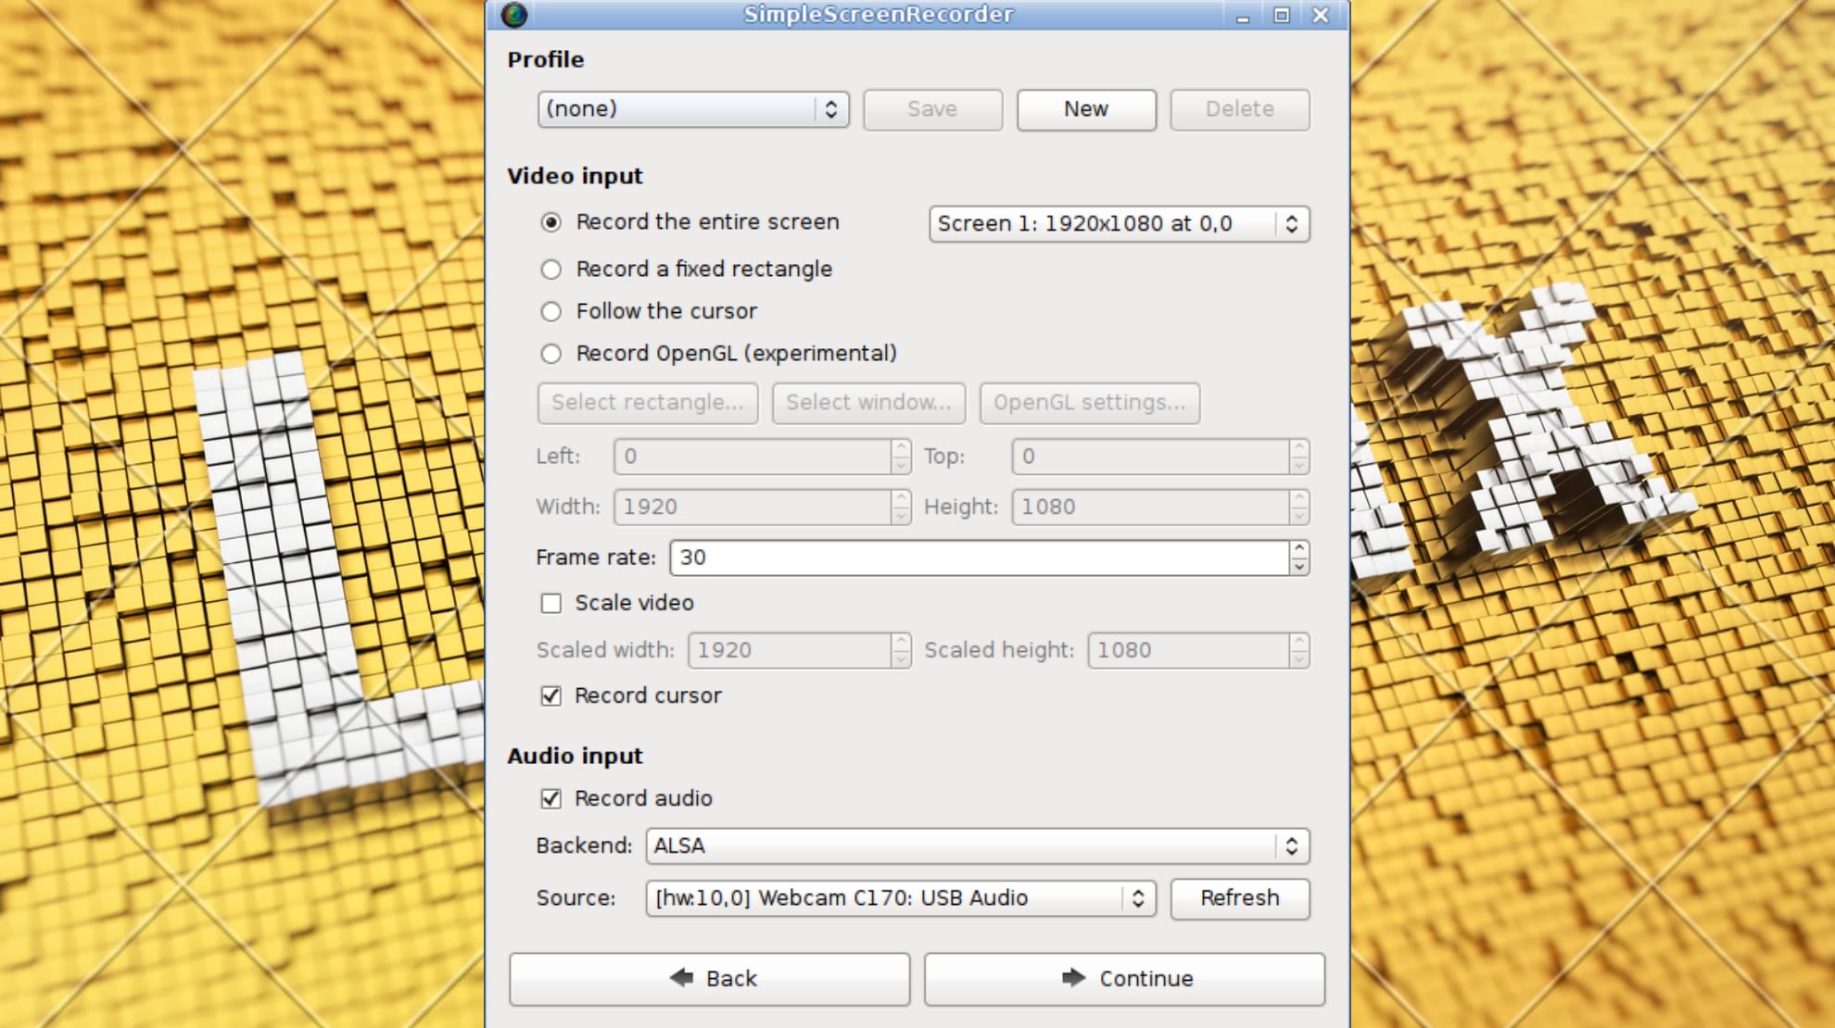The height and width of the screenshot is (1028, 1835).
Task: Uncheck the Record cursor checkbox
Action: (x=551, y=696)
